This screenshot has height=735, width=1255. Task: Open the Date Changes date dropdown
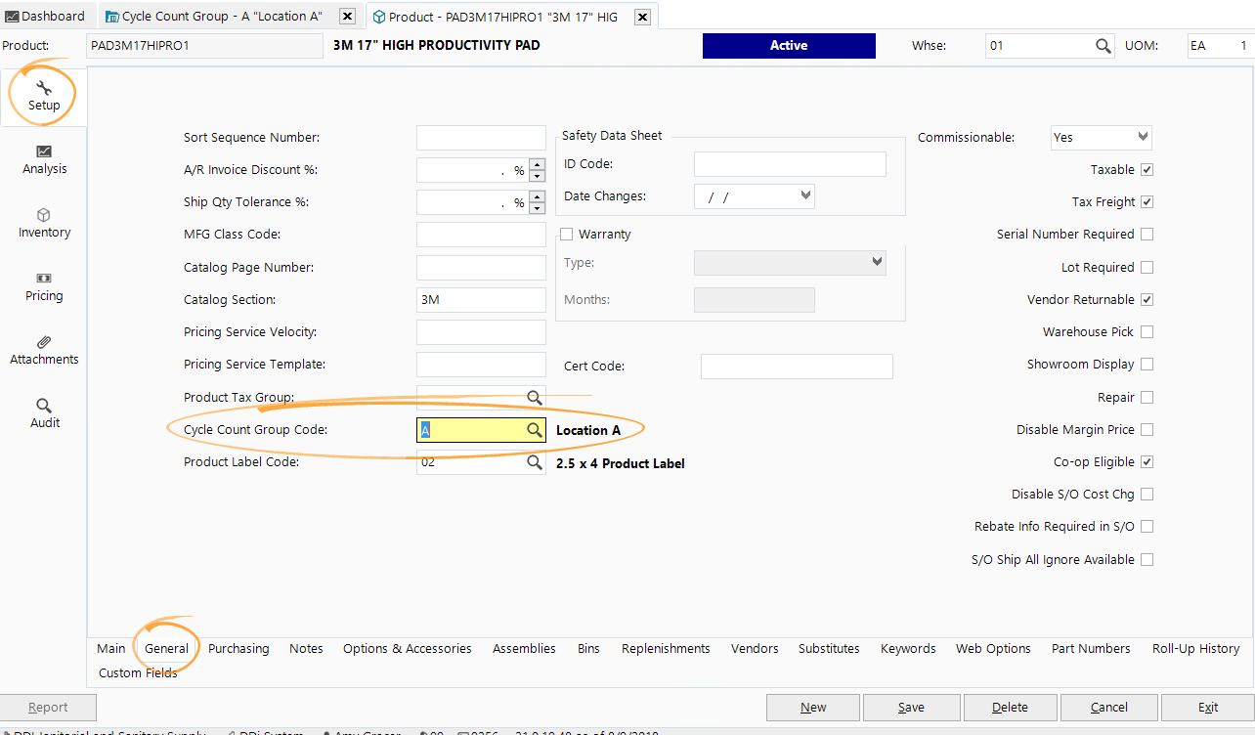(x=804, y=195)
